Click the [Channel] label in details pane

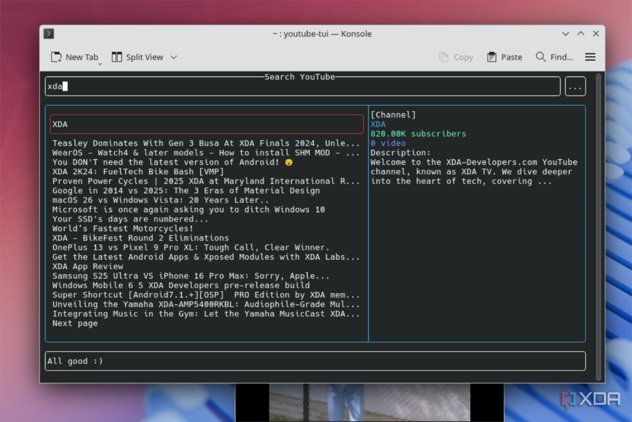coord(393,115)
